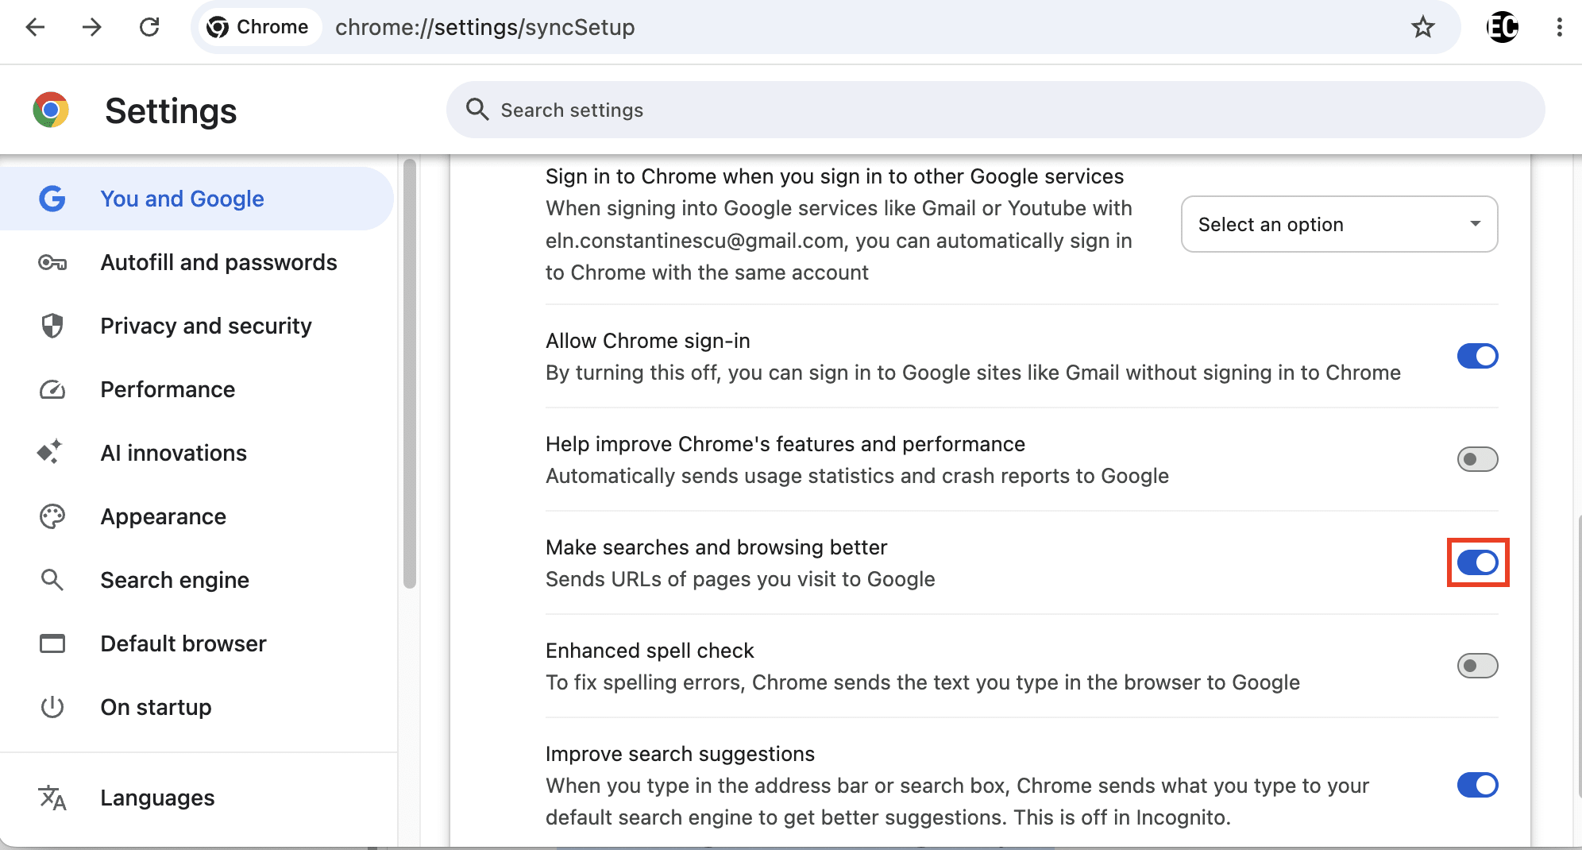1582x850 pixels.
Task: Click the Default browser window icon
Action: (52, 643)
